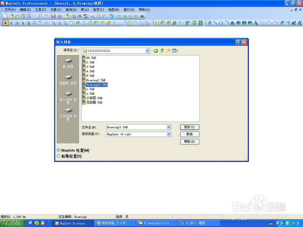Select the 标准位置 radio button

pos(58,156)
